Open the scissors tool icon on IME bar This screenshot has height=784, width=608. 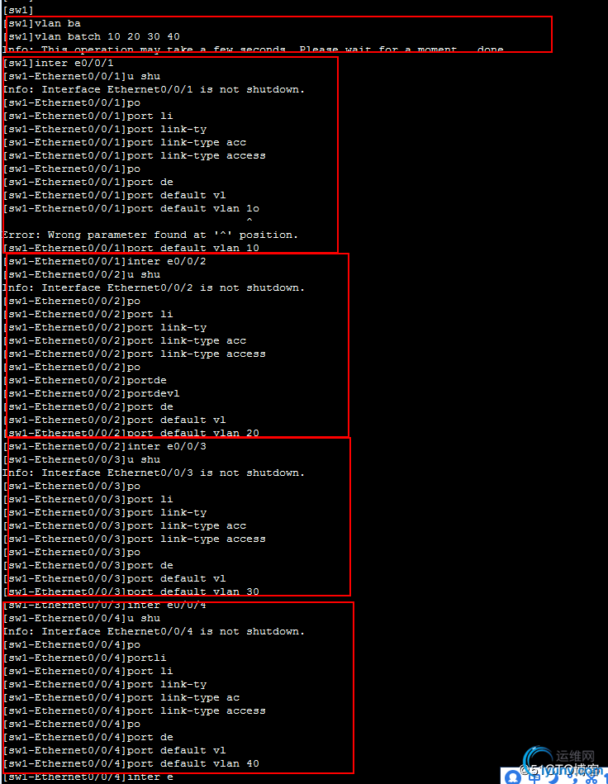tap(592, 778)
